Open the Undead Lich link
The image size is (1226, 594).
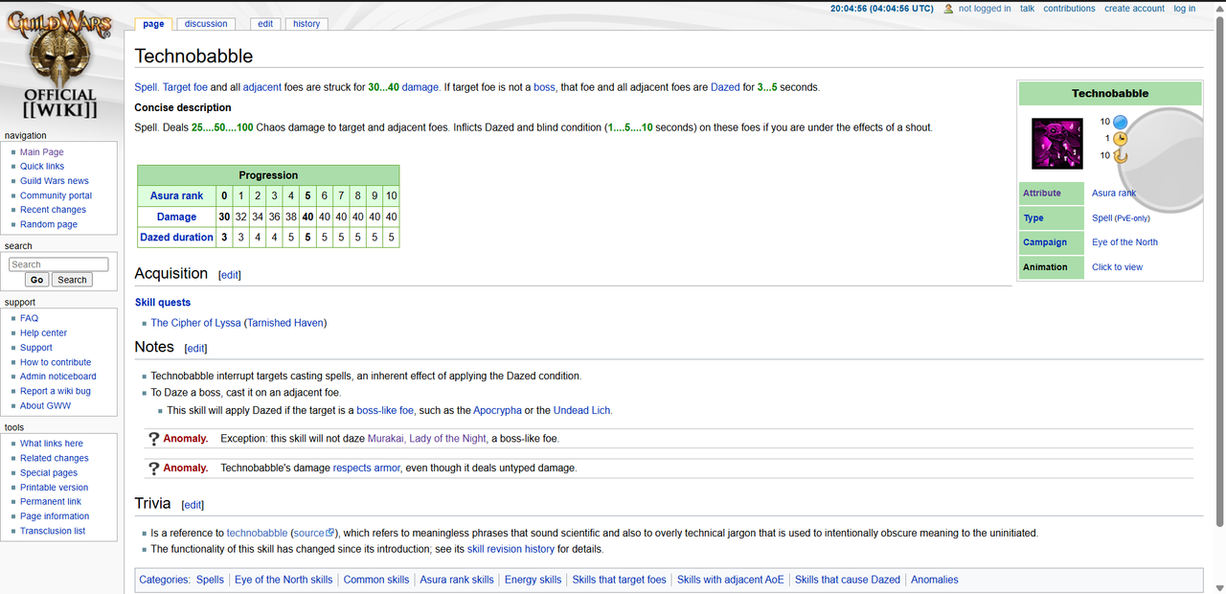tap(582, 410)
